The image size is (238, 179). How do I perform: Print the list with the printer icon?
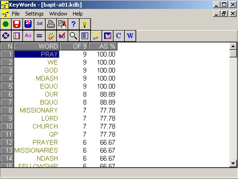click(51, 24)
